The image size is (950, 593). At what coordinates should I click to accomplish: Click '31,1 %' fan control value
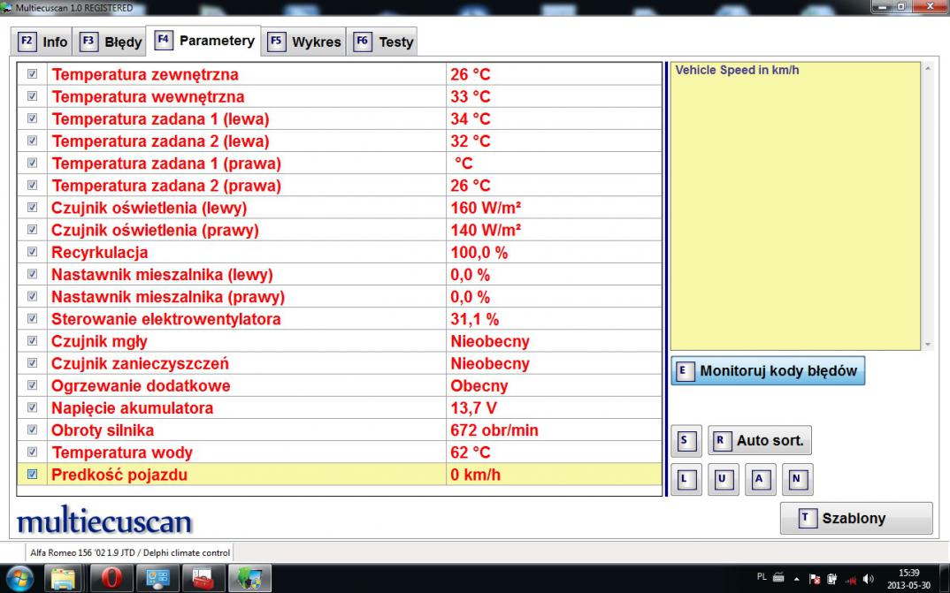474,319
